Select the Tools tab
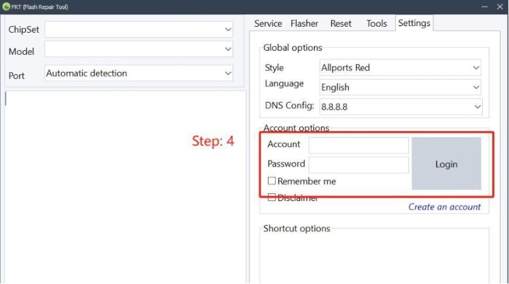Viewport: 509px width, 284px height. [x=376, y=24]
